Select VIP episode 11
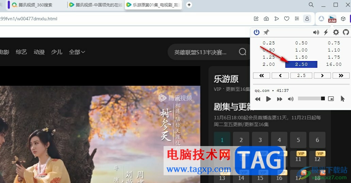This screenshot has width=351, height=183. (298, 159)
